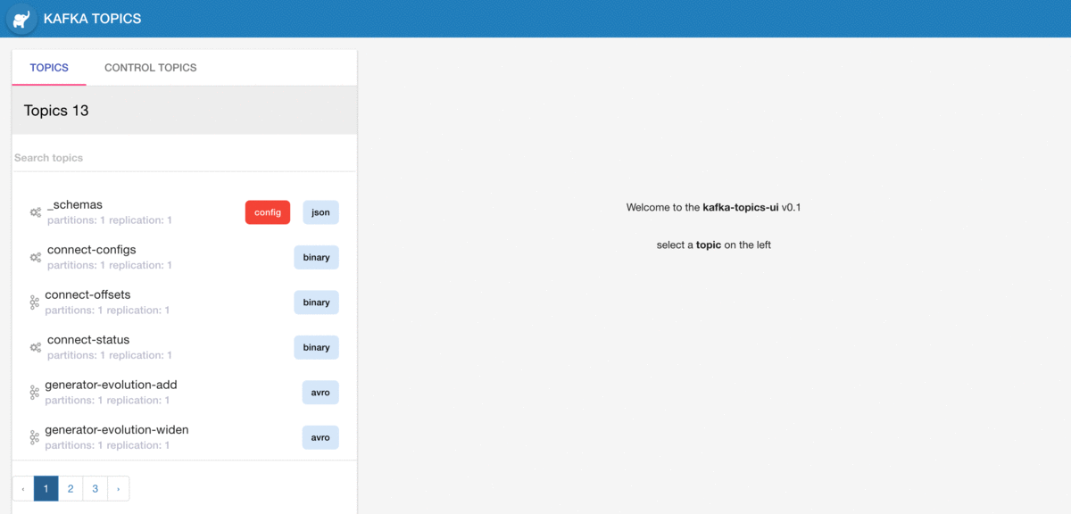Viewport: 1071px width, 514px height.
Task: Click the binary badge on connect-configs
Action: [x=316, y=257]
